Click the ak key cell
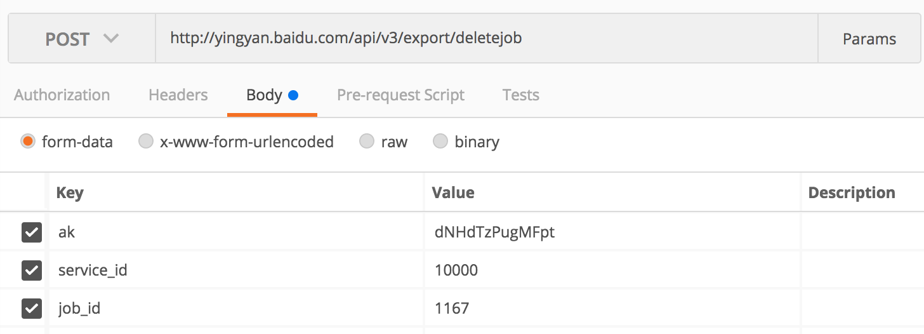The image size is (924, 334). coord(235,232)
